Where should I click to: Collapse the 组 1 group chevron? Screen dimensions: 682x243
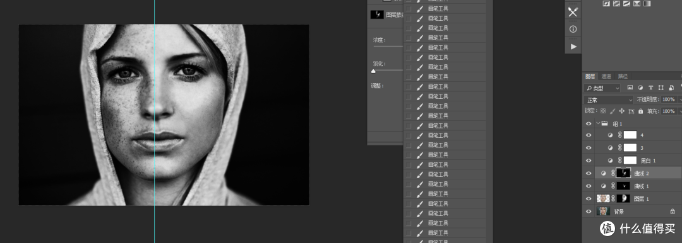pyautogui.click(x=598, y=123)
